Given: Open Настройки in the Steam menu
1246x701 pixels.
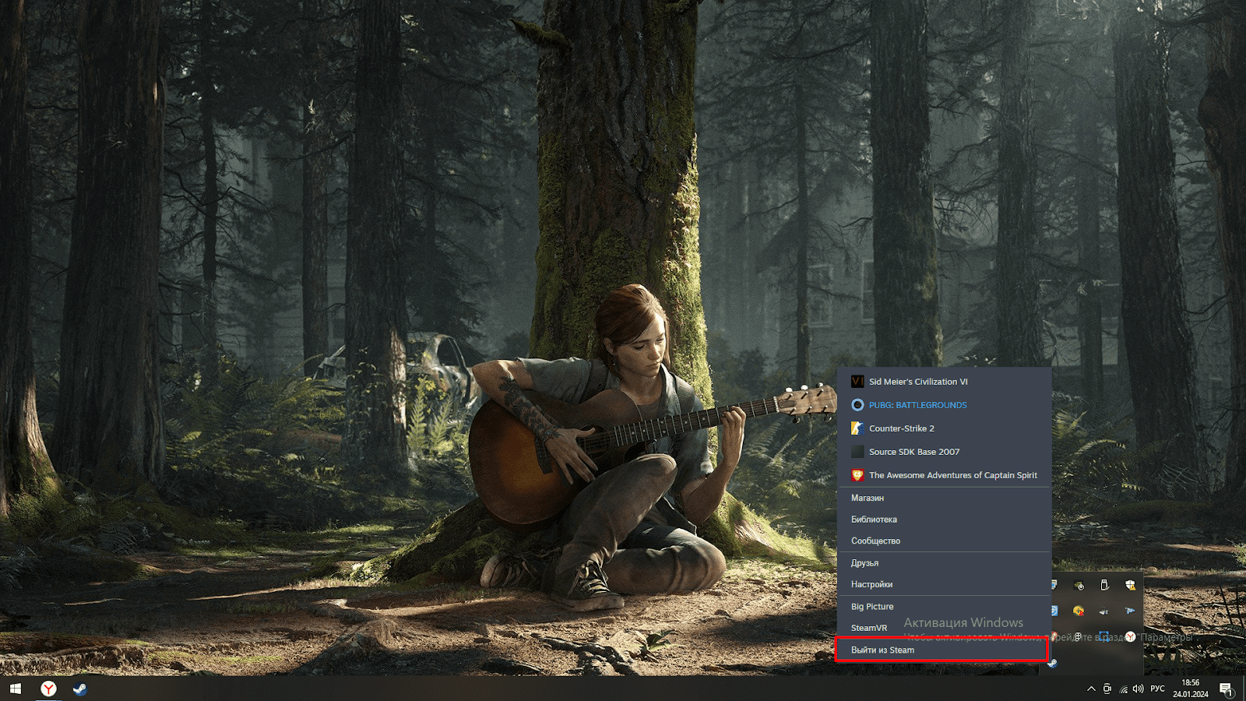Looking at the screenshot, I should click(x=944, y=584).
